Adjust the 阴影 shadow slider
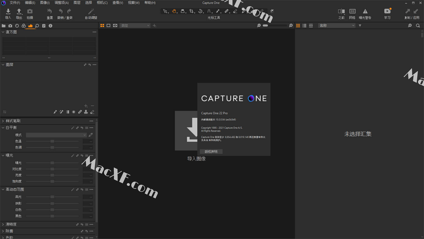424x239 pixels. pos(52,203)
